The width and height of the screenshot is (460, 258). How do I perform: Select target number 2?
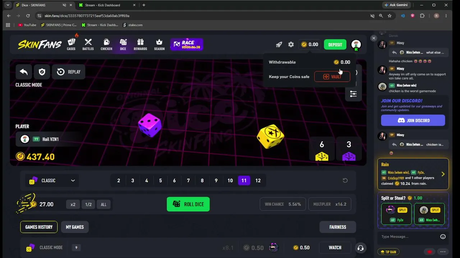click(x=119, y=181)
